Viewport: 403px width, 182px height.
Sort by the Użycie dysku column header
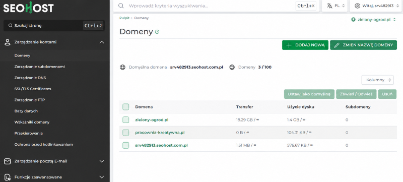coord(301,107)
